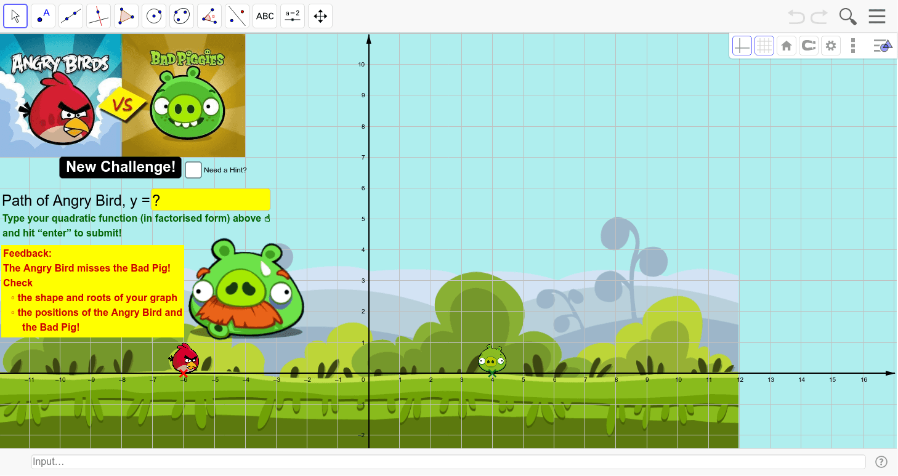Tick the Need a Hint? checkbox

pyautogui.click(x=193, y=170)
